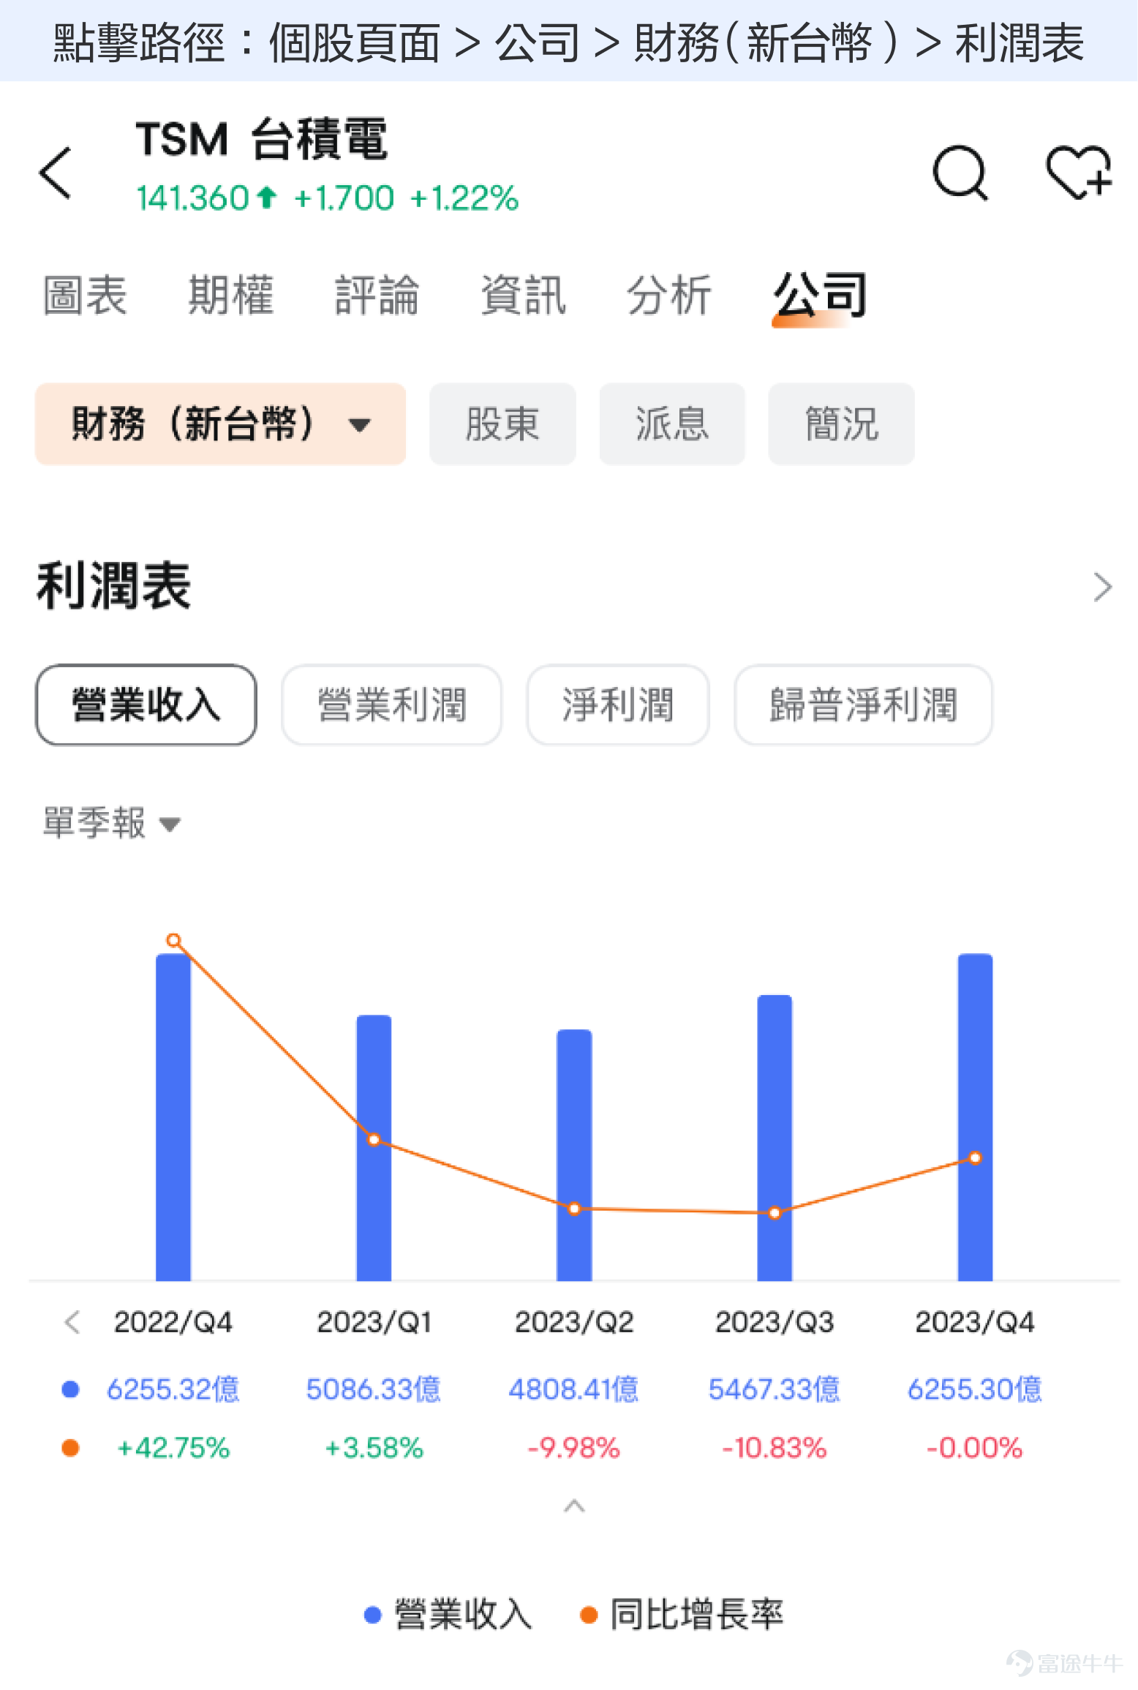Click the TSM 台積電 stock title
This screenshot has width=1138, height=1690.
click(x=262, y=139)
